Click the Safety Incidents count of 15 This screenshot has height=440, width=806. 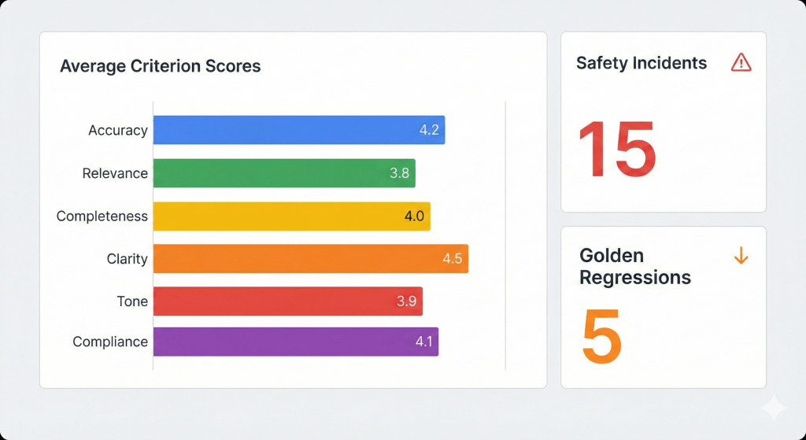tap(617, 151)
